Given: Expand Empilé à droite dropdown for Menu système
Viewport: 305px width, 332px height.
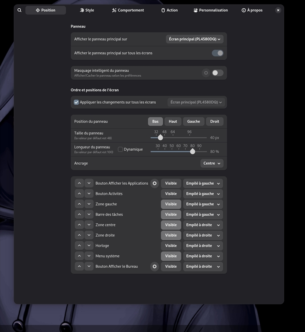Looking at the screenshot, I should pos(203,256).
